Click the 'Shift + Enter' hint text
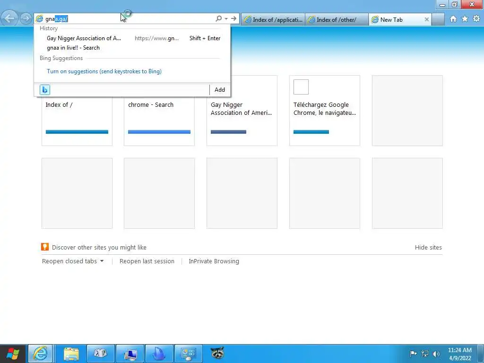 coord(205,38)
